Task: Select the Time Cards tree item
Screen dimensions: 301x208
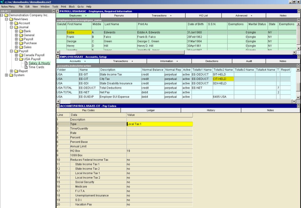Action: tap(36, 67)
